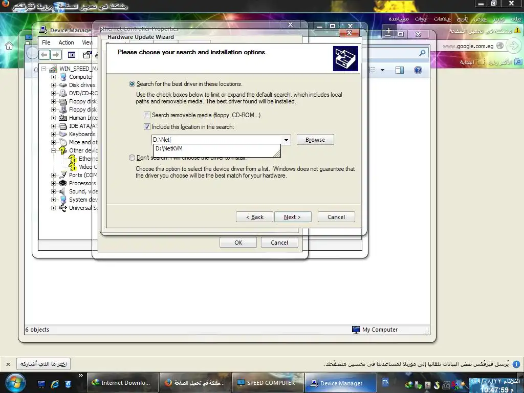Open the File menu in Device Manager

tap(46, 42)
